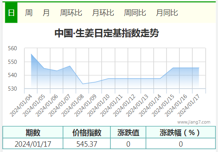
Task: Select the 2024/01/15 data point
Action: pyautogui.click(x=173, y=68)
